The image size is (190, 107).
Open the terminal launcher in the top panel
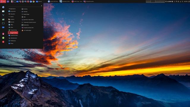[x=15, y=1]
